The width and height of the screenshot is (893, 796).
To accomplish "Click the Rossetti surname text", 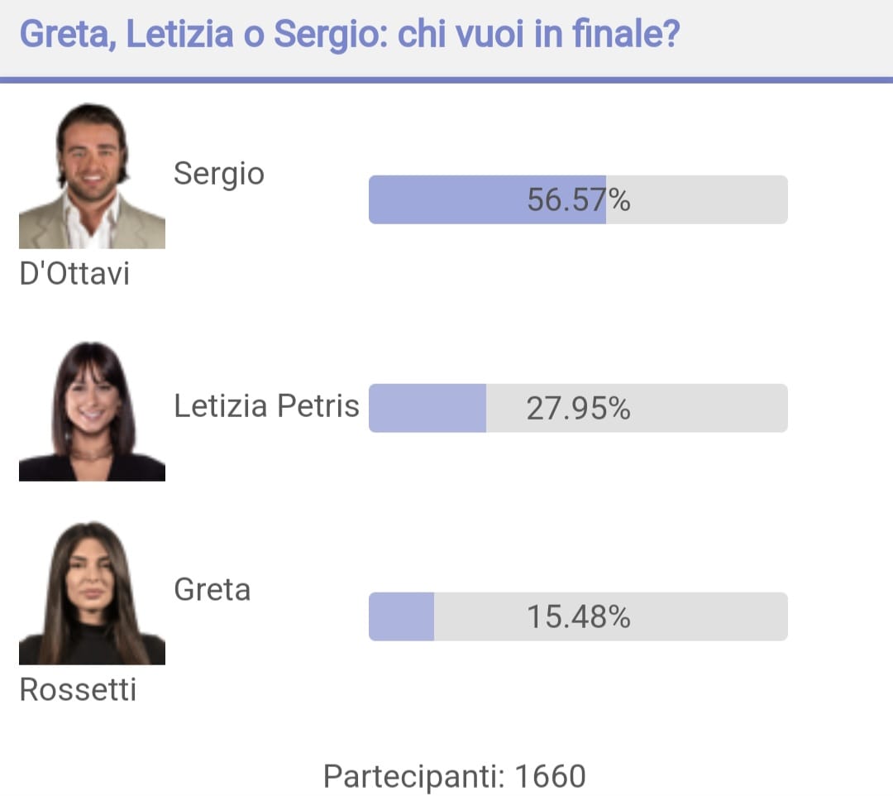I will tap(78, 690).
